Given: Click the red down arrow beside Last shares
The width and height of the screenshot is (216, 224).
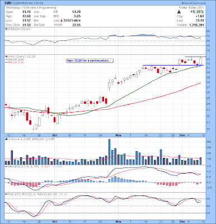Looking at the screenshot, I should 62,21.
